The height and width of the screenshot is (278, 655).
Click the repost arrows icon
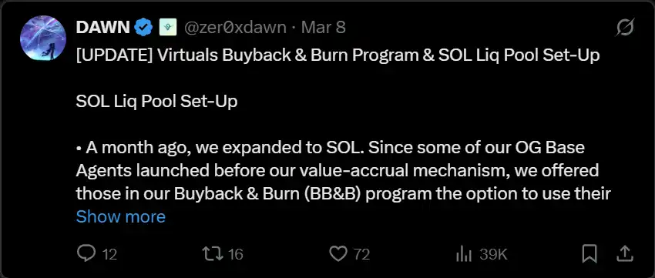pos(212,253)
